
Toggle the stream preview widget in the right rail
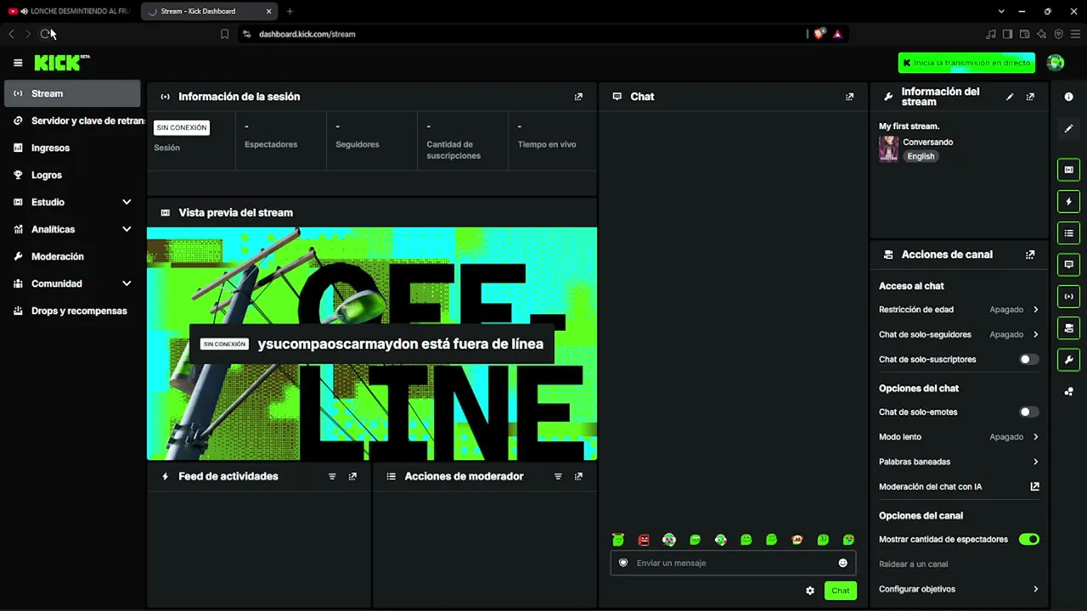1069,170
